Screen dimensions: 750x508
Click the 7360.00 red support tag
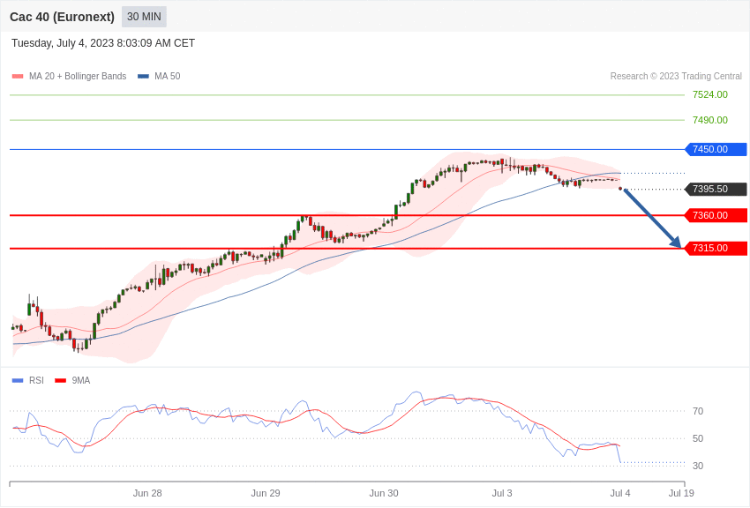(716, 215)
